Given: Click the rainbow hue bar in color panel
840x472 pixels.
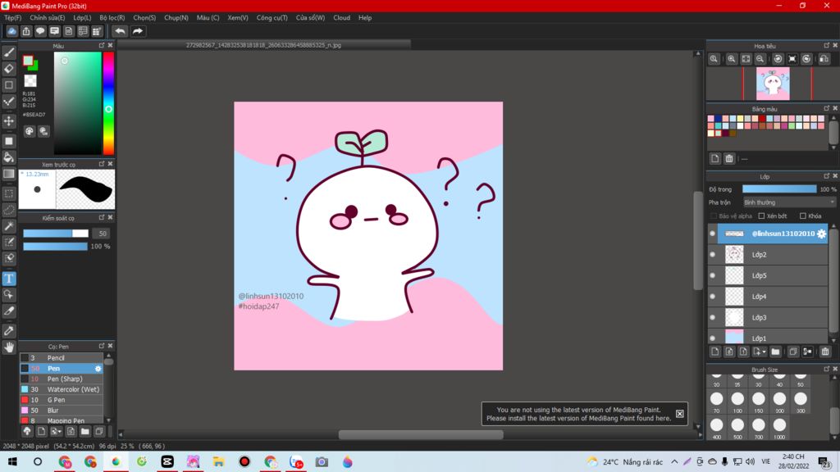Looking at the screenshot, I should click(108, 103).
